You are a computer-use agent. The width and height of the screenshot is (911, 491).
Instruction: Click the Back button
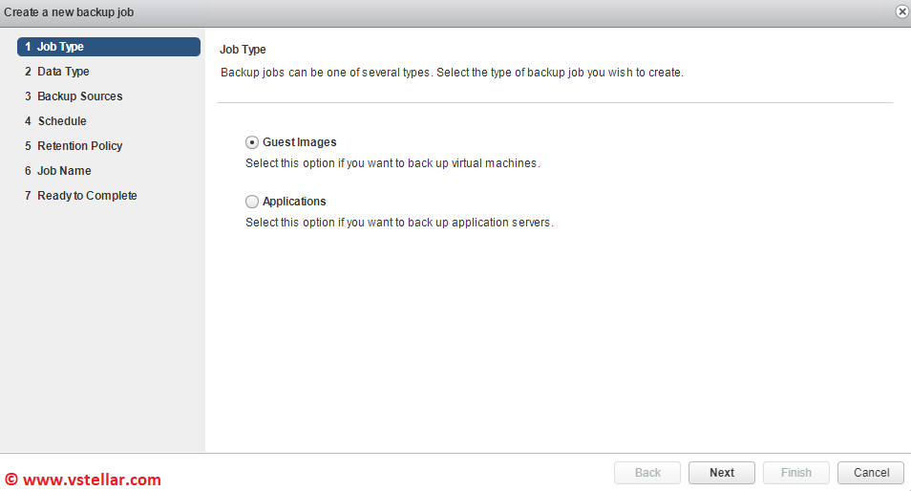[x=647, y=473]
